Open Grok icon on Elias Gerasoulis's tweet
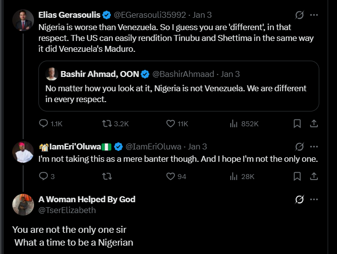 tap(299, 15)
